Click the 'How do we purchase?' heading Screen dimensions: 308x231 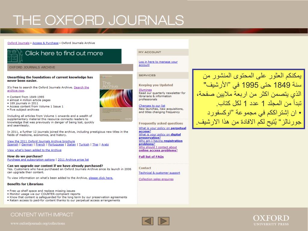tap(25, 156)
